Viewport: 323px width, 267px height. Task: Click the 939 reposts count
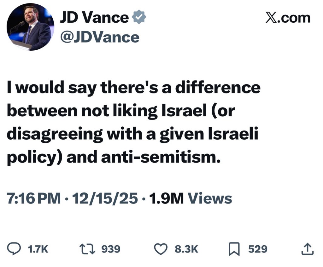coord(111,249)
